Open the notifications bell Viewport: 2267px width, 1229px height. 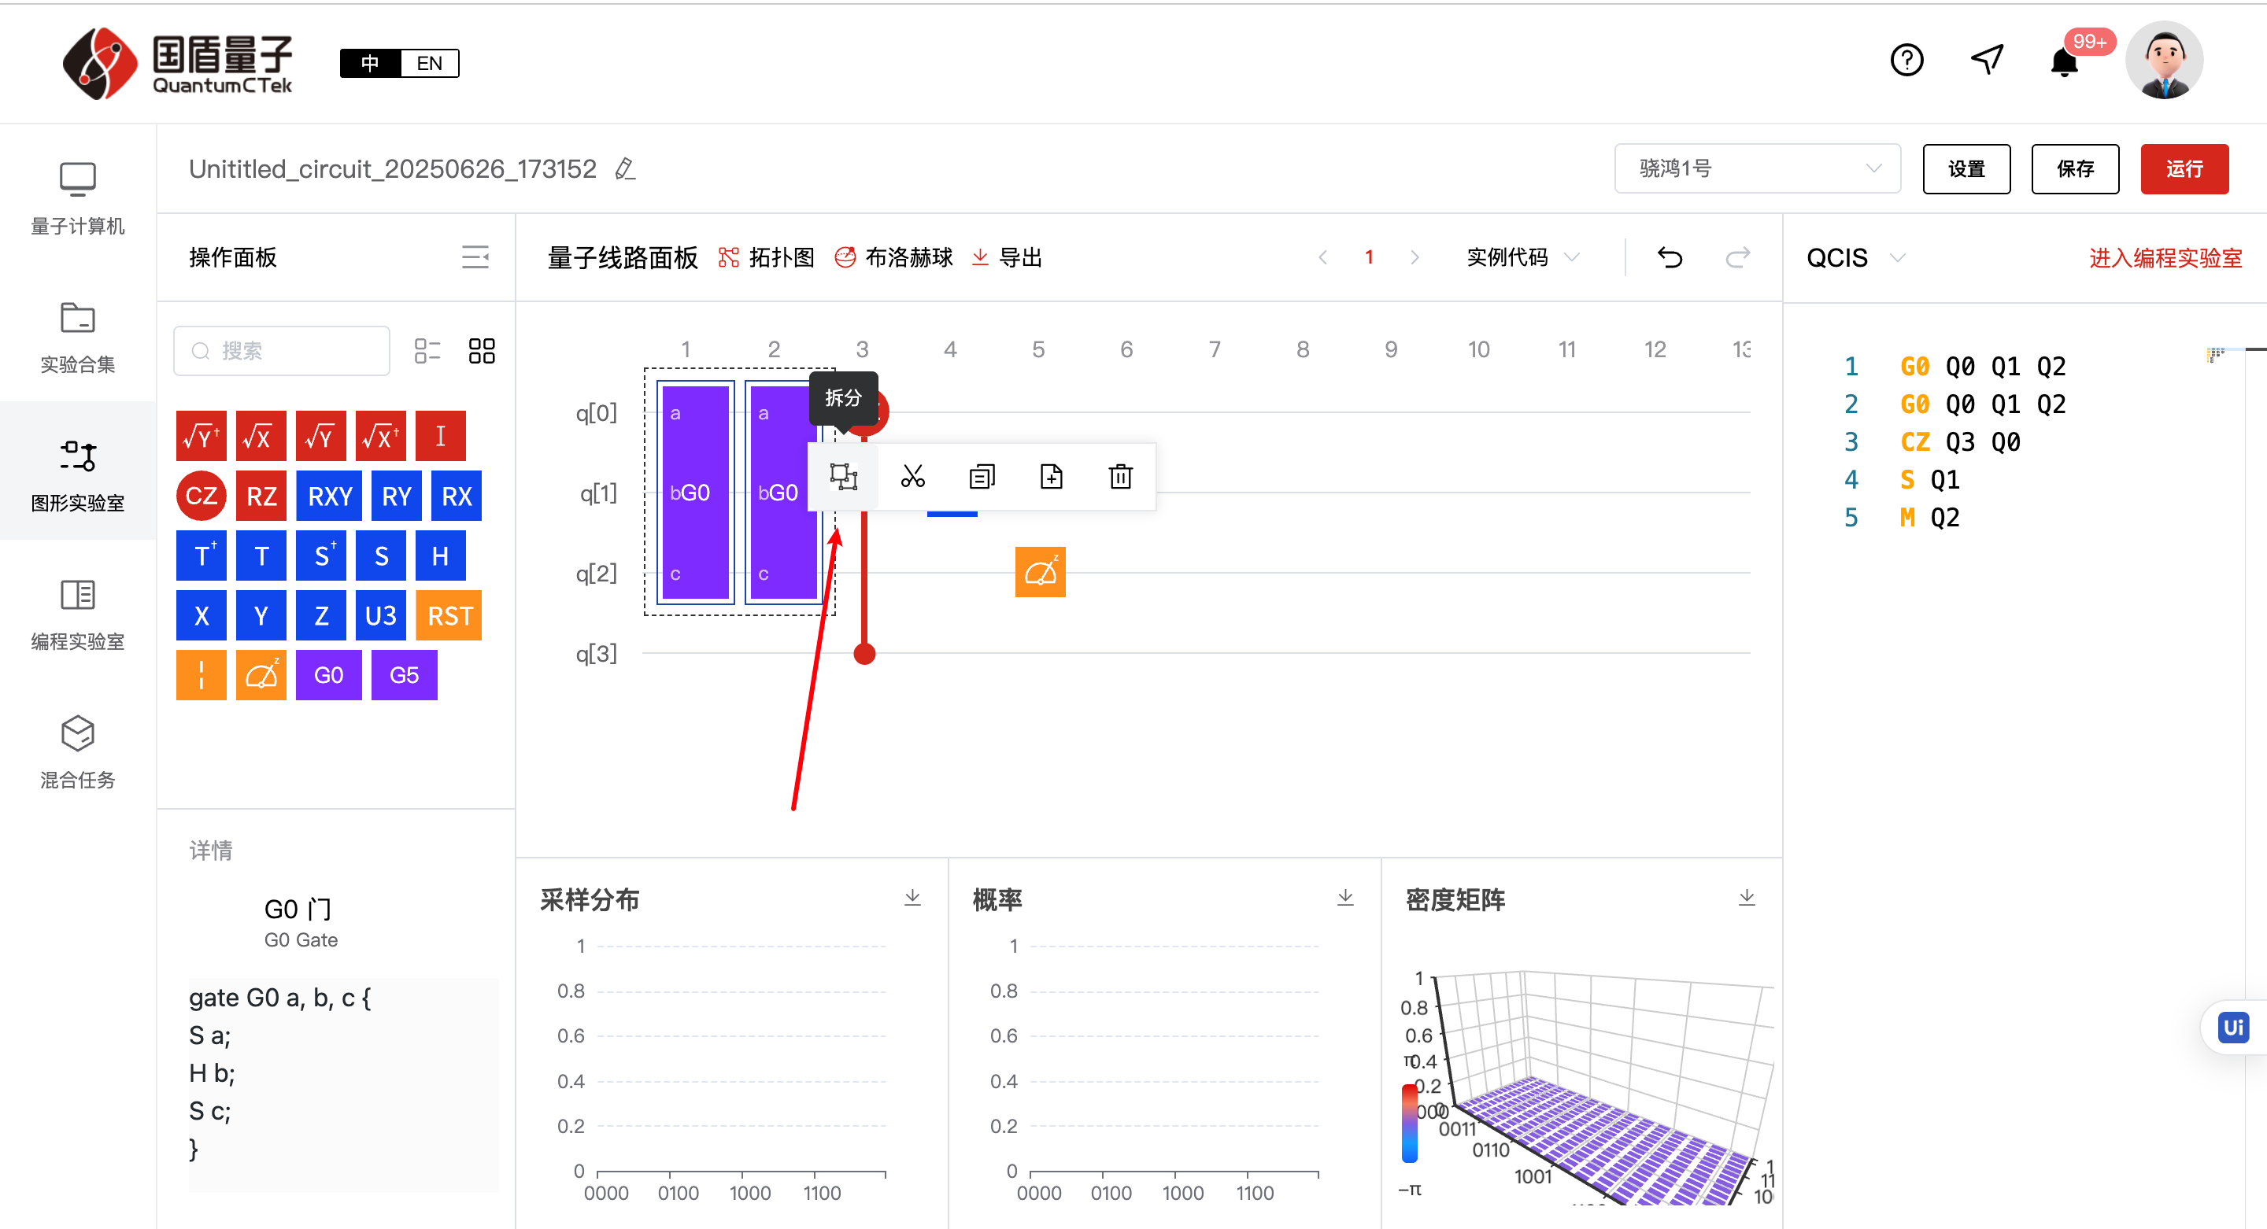(2064, 62)
